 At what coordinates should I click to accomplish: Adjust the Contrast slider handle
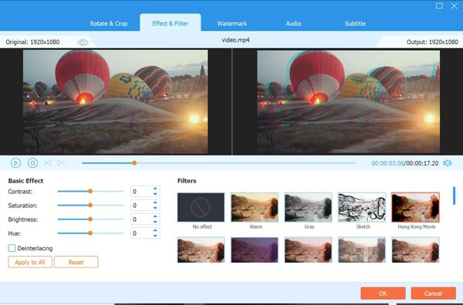(90, 191)
